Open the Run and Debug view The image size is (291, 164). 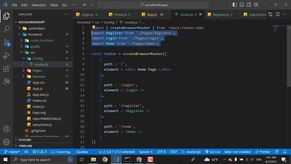[6, 56]
